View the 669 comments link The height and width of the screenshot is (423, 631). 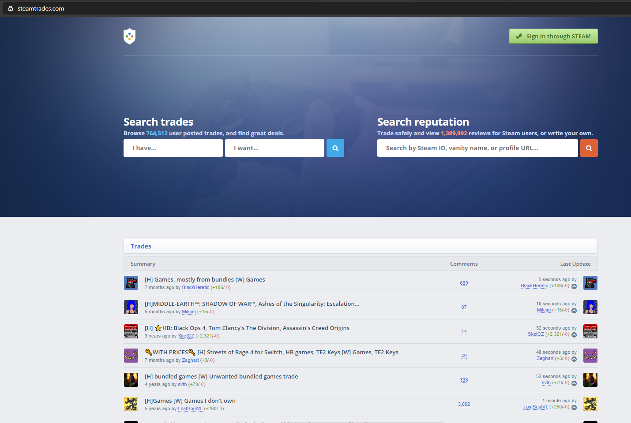click(x=464, y=283)
